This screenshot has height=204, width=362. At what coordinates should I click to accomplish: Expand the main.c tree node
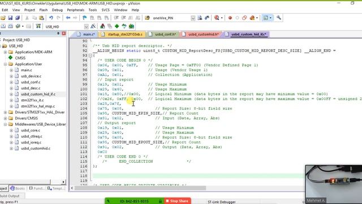click(11, 70)
